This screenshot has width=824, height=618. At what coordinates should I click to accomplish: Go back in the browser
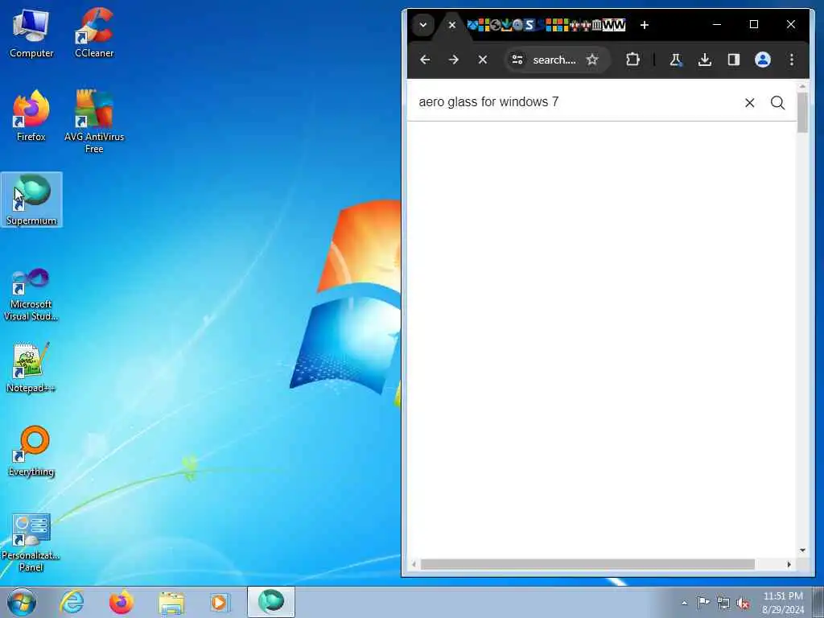(425, 60)
